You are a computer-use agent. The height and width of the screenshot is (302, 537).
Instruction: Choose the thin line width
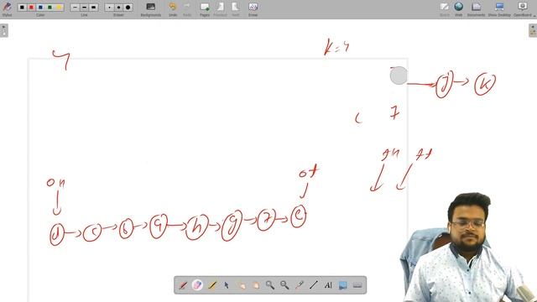coord(75,8)
